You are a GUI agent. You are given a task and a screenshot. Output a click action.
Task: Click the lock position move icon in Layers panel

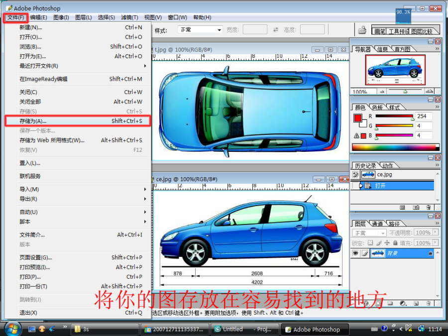tap(387, 243)
